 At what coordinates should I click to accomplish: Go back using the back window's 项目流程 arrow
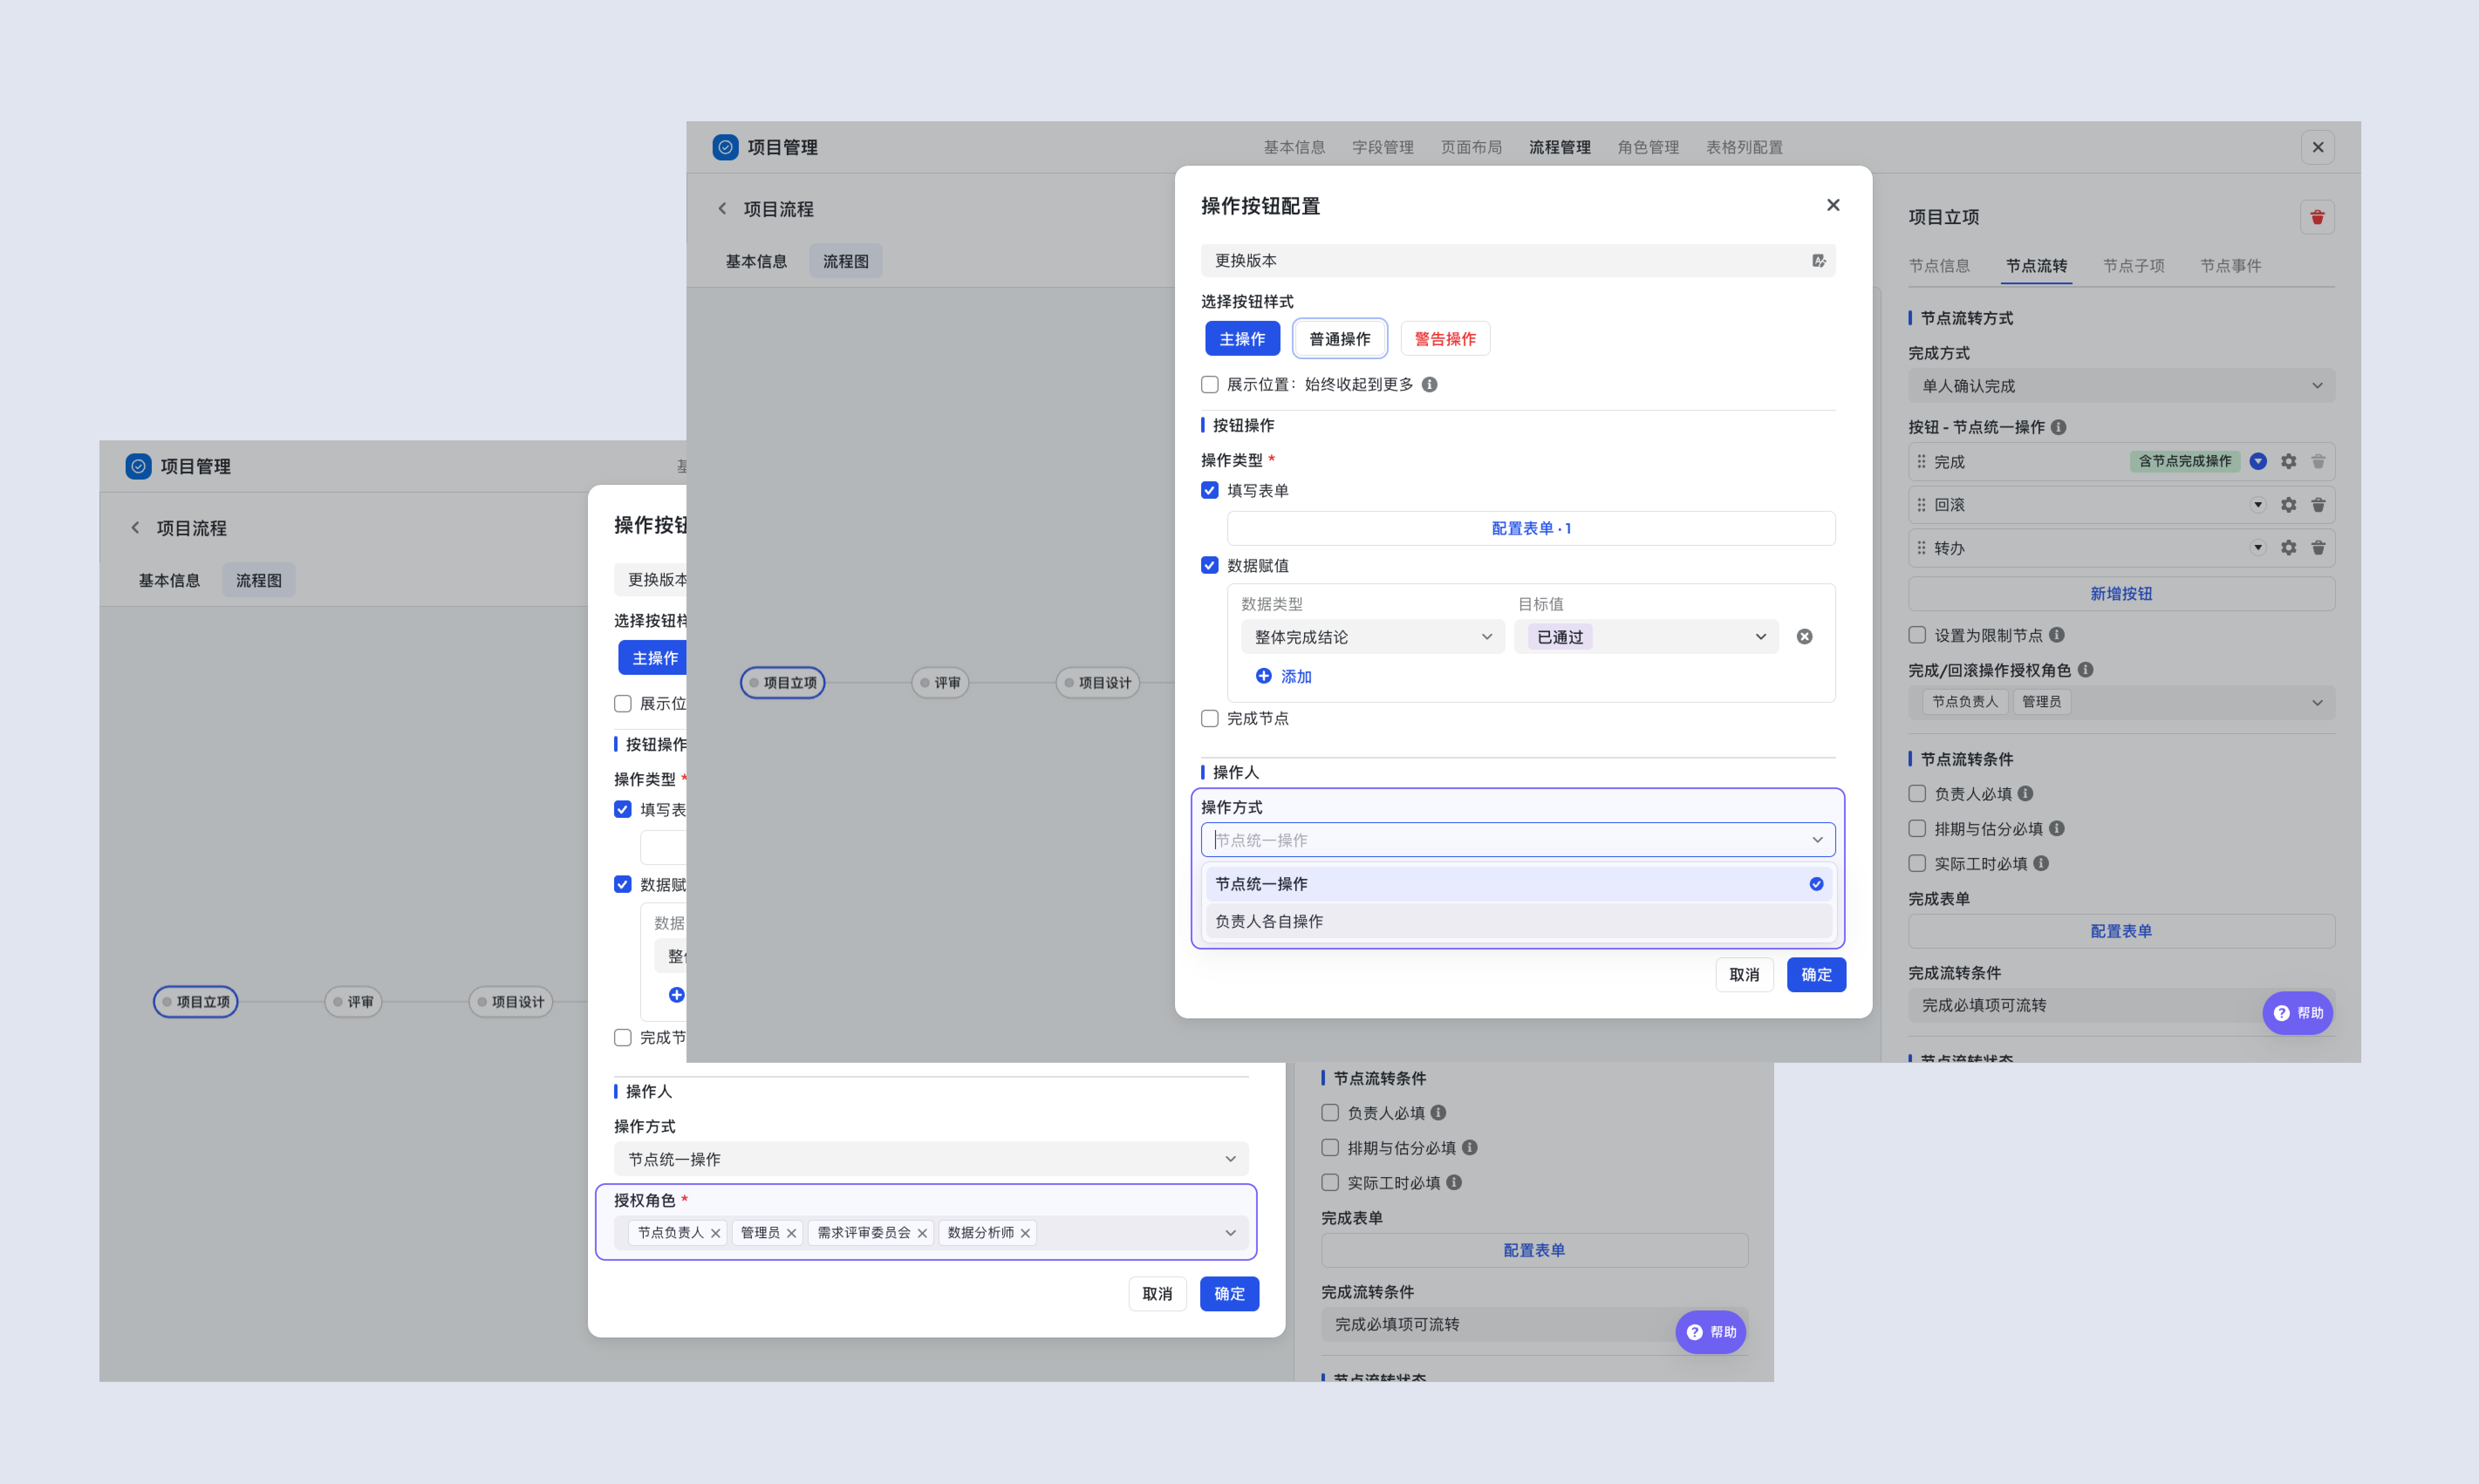click(x=135, y=528)
